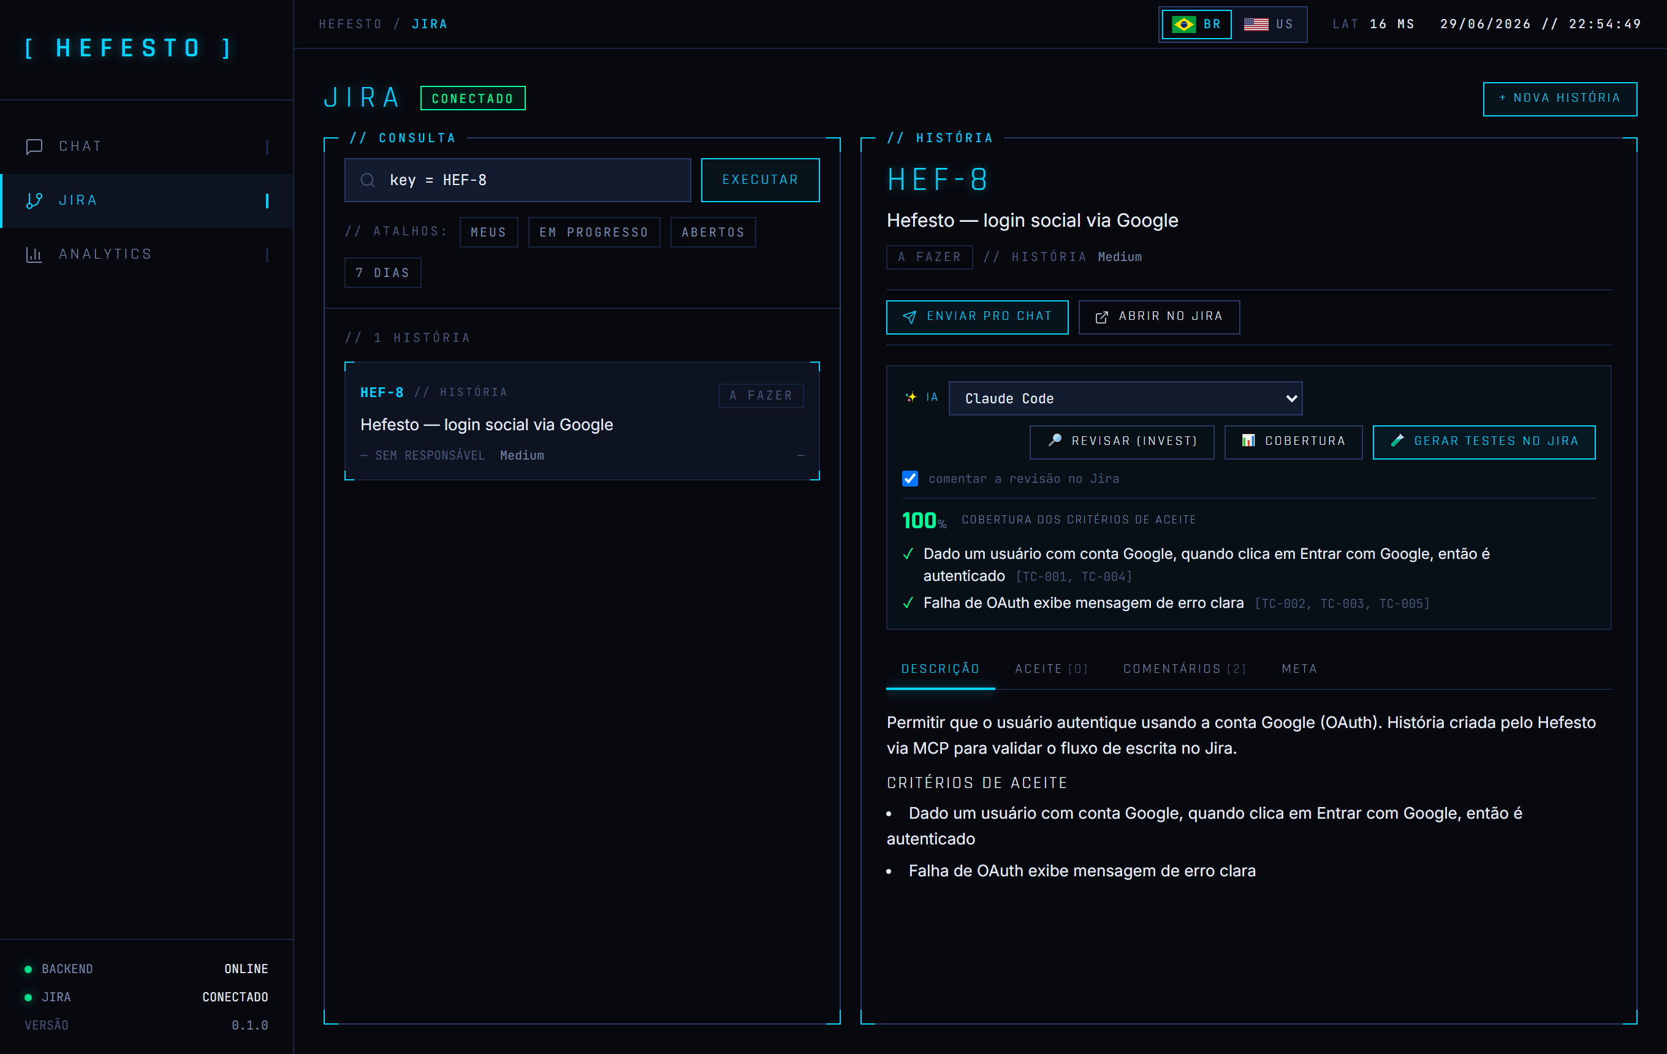This screenshot has width=1667, height=1054.
Task: Click the test tube icon on Gerar Testes
Action: pos(1398,441)
